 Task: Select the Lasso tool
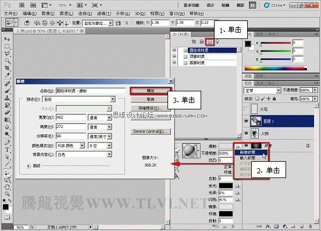coord(7,54)
